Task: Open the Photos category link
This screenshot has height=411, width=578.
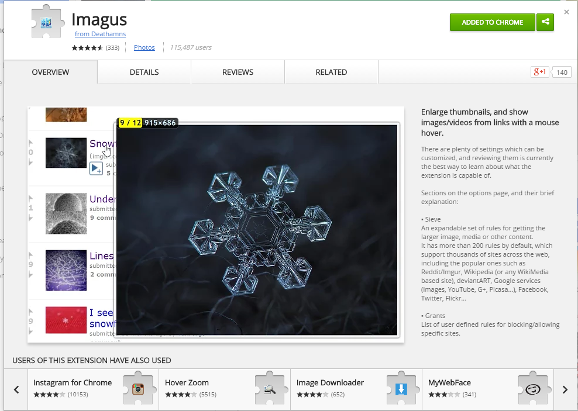Action: (144, 47)
